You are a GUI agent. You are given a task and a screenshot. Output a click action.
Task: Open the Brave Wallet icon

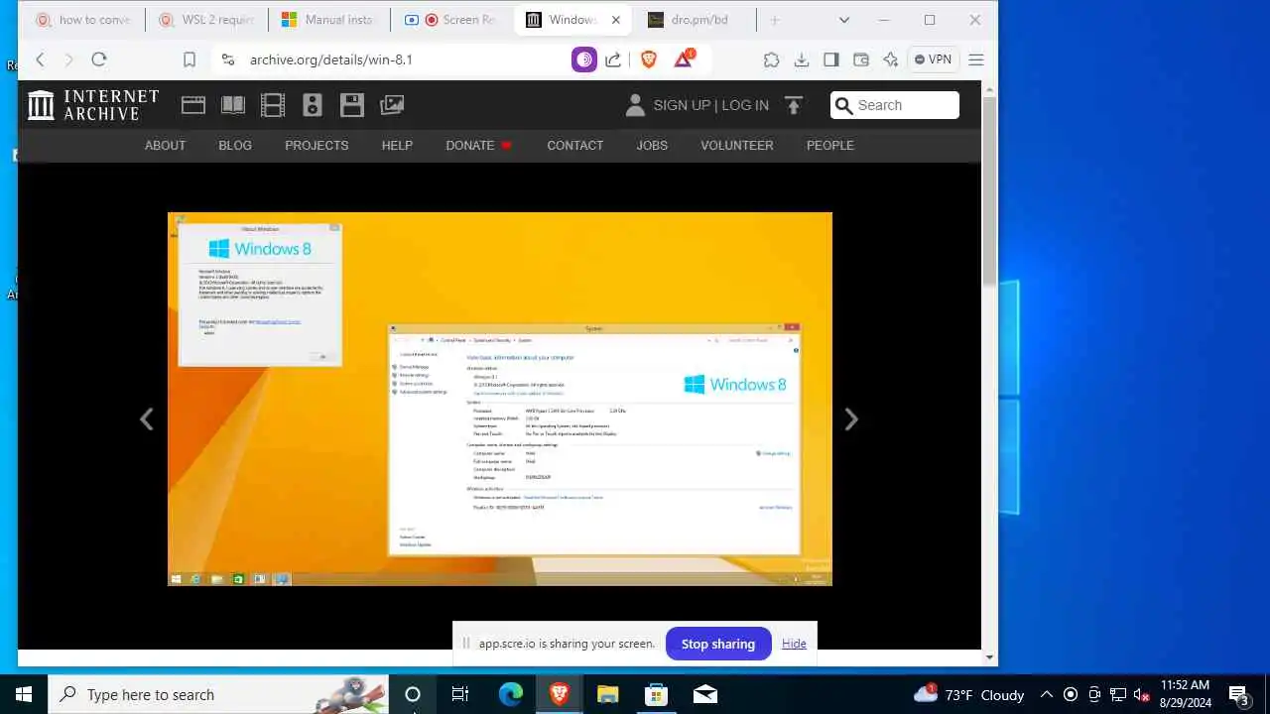(x=861, y=59)
